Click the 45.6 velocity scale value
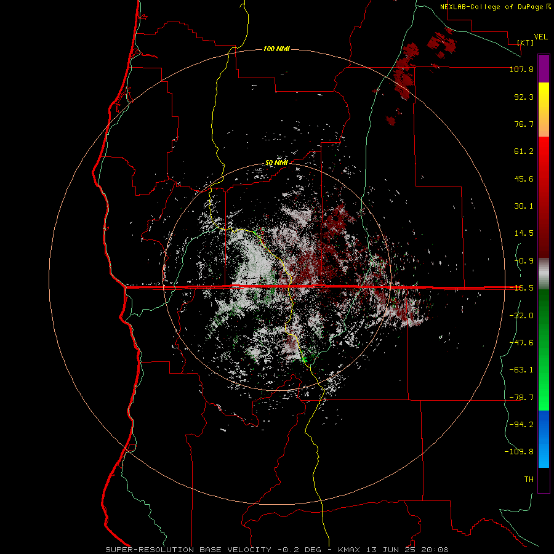554x554 pixels. tap(524, 179)
